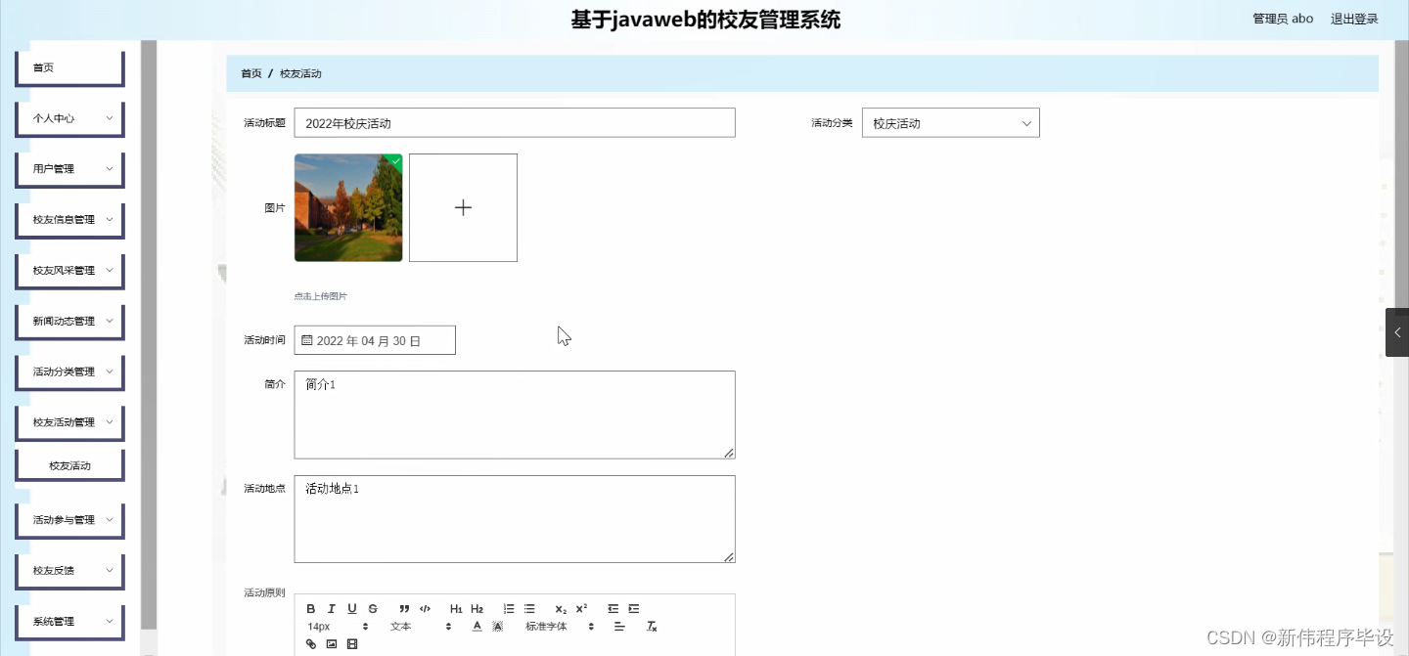Open the code view in the editor

[425, 608]
